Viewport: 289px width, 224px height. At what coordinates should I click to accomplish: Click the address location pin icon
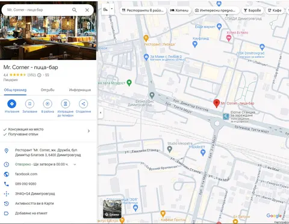(7, 151)
